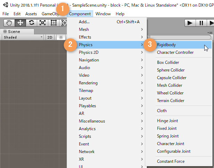Open the Component menu

coord(80,14)
